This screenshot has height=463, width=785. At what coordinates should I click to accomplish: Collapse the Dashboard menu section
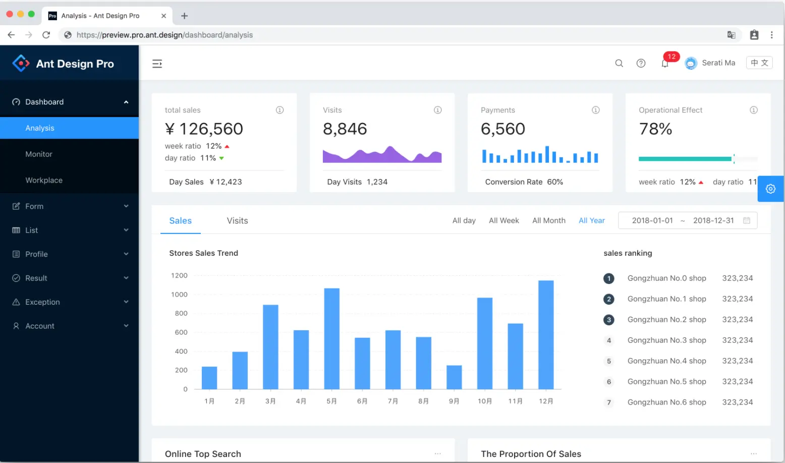click(70, 102)
